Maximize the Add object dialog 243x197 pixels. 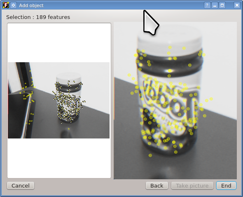click(x=222, y=5)
